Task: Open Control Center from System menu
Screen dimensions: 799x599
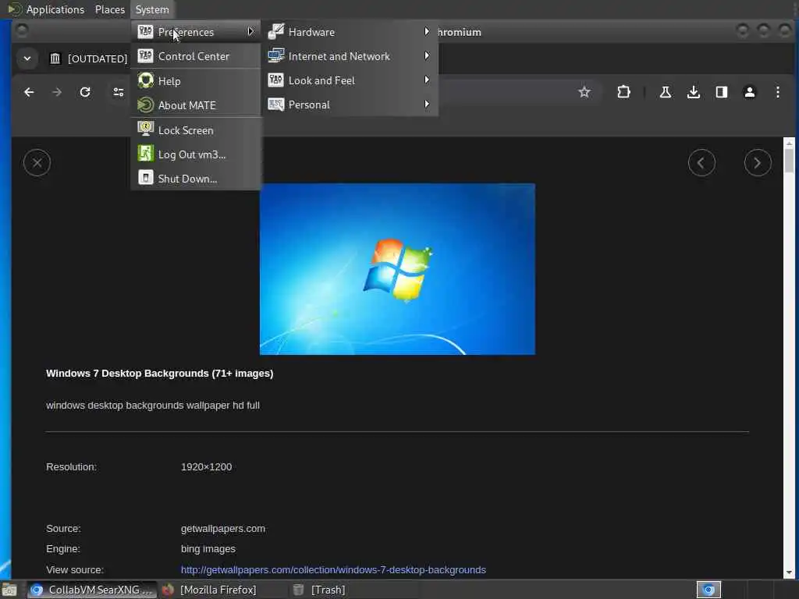Action: click(x=196, y=56)
